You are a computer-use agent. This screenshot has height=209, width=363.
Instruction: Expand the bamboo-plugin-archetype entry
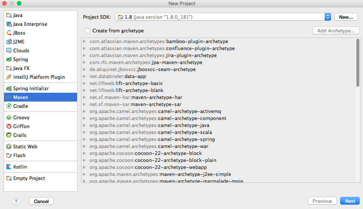click(x=85, y=42)
